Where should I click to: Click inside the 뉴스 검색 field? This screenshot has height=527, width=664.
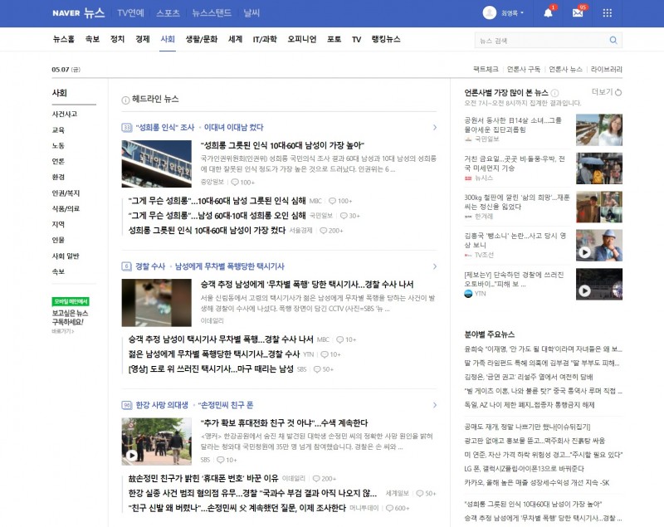pos(542,41)
